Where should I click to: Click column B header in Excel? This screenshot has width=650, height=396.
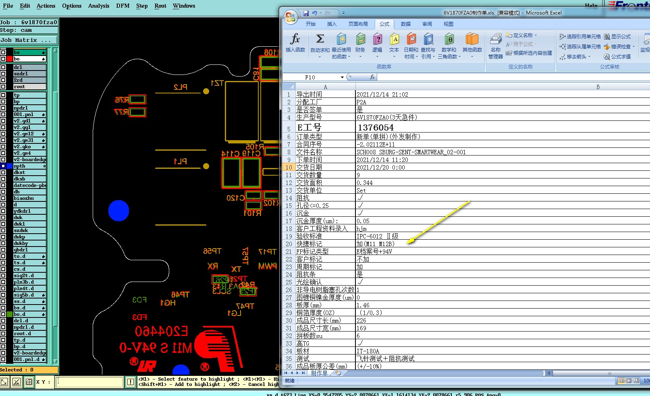(x=598, y=87)
